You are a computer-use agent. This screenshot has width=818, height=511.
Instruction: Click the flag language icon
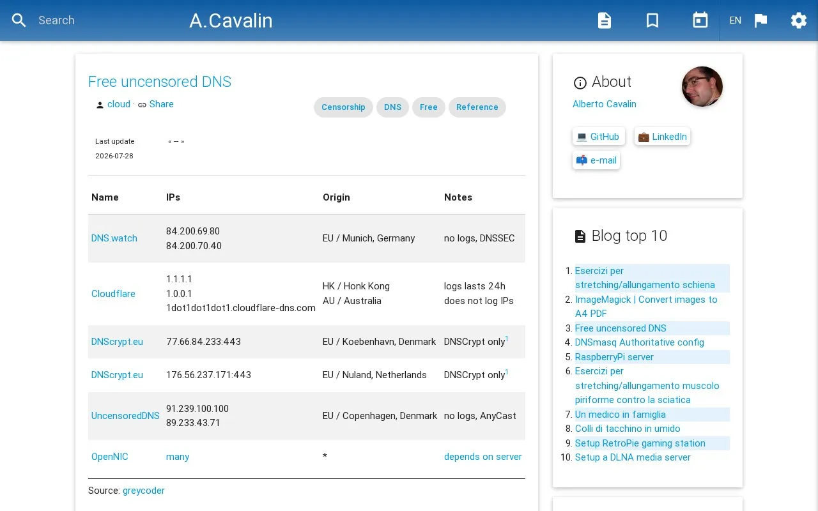pos(760,20)
